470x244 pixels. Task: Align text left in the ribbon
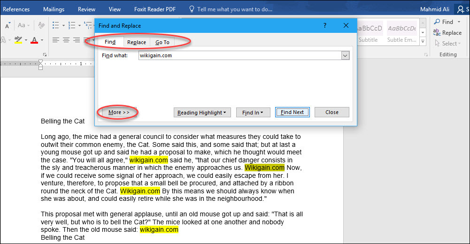55,40
